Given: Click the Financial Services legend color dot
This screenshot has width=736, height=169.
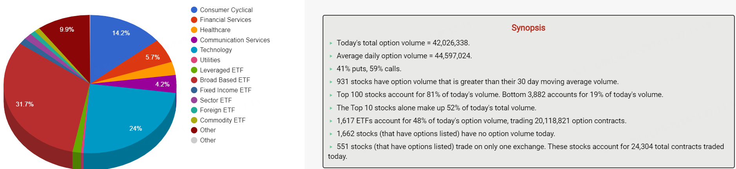Looking at the screenshot, I should click(x=194, y=20).
